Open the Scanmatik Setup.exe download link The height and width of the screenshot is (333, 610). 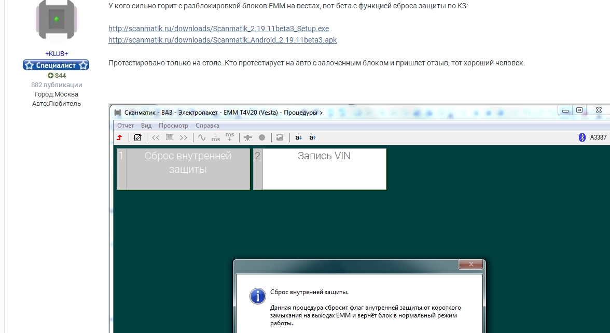point(219,29)
